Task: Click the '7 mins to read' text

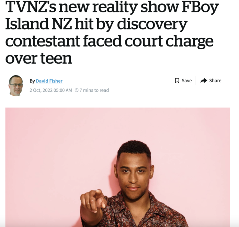Action: point(94,90)
